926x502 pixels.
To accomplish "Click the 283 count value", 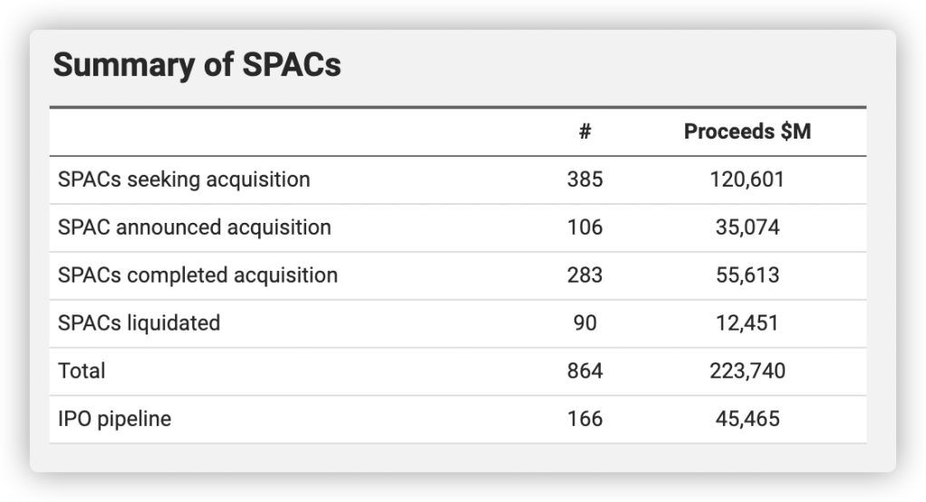I will pyautogui.click(x=584, y=275).
